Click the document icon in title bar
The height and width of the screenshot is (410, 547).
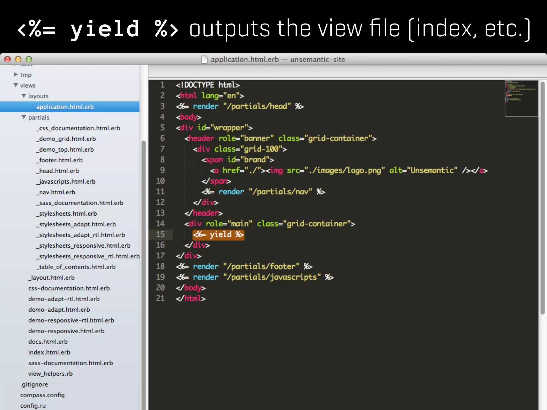204,59
